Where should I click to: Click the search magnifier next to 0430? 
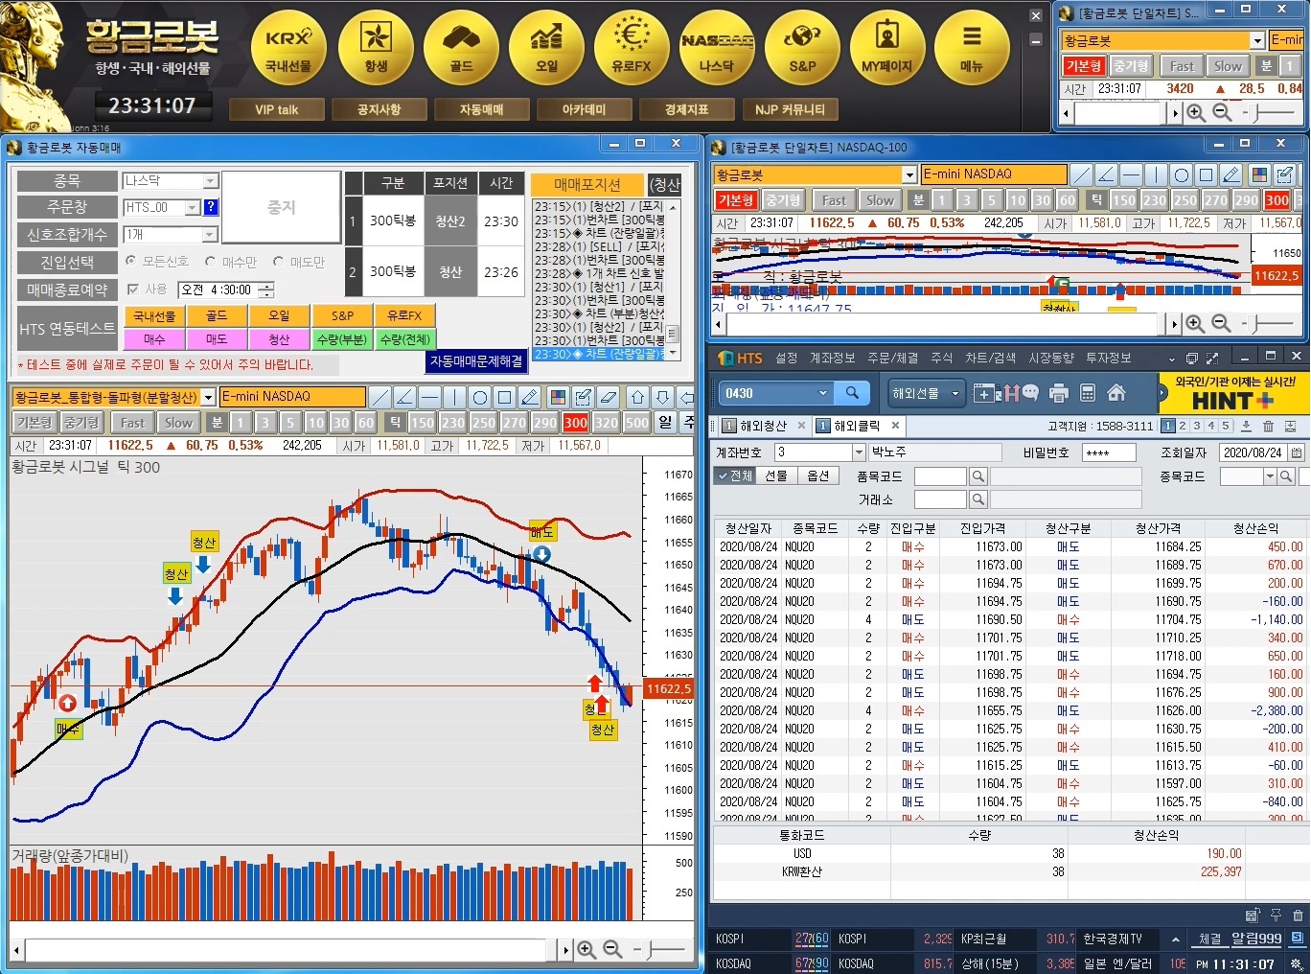click(851, 393)
